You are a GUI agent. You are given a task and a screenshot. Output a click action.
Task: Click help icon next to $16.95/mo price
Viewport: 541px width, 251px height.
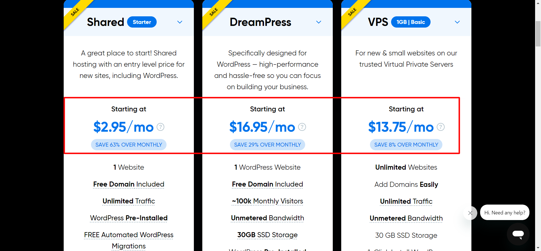(302, 127)
